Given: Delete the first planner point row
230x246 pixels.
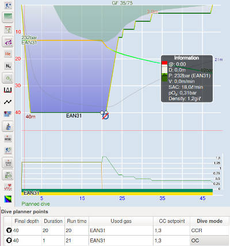Looking at the screenshot, I should (9, 230).
